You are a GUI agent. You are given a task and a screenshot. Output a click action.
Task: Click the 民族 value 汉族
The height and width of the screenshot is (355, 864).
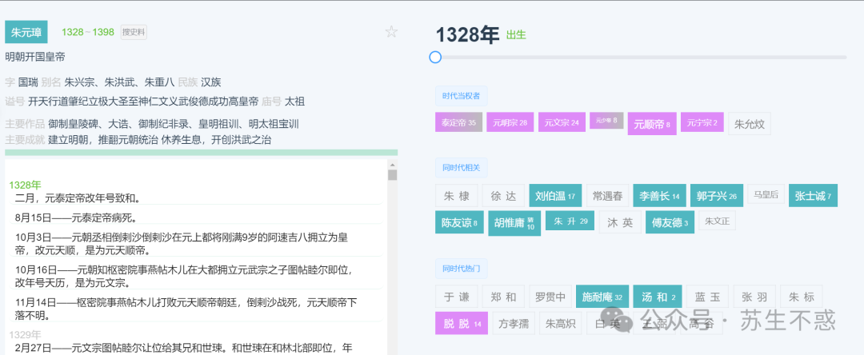210,82
